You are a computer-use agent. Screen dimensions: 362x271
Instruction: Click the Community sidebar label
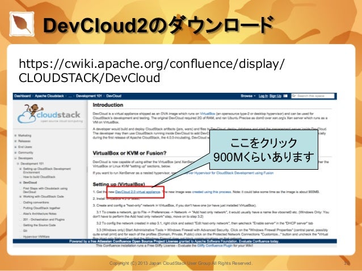(26, 153)
